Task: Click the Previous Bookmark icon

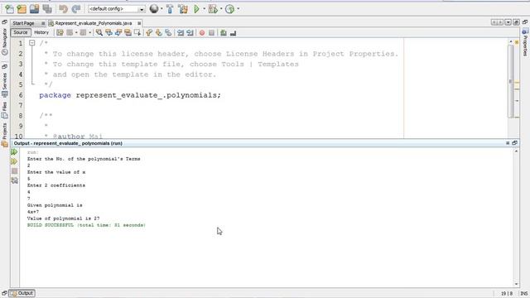Action: tap(149, 33)
